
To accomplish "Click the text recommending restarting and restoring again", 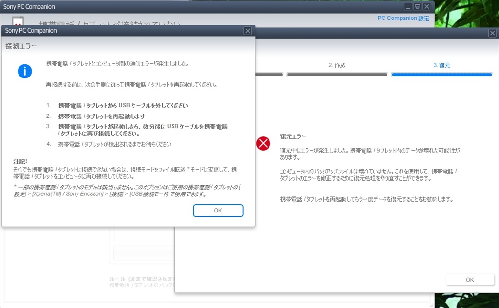I will coord(366,199).
